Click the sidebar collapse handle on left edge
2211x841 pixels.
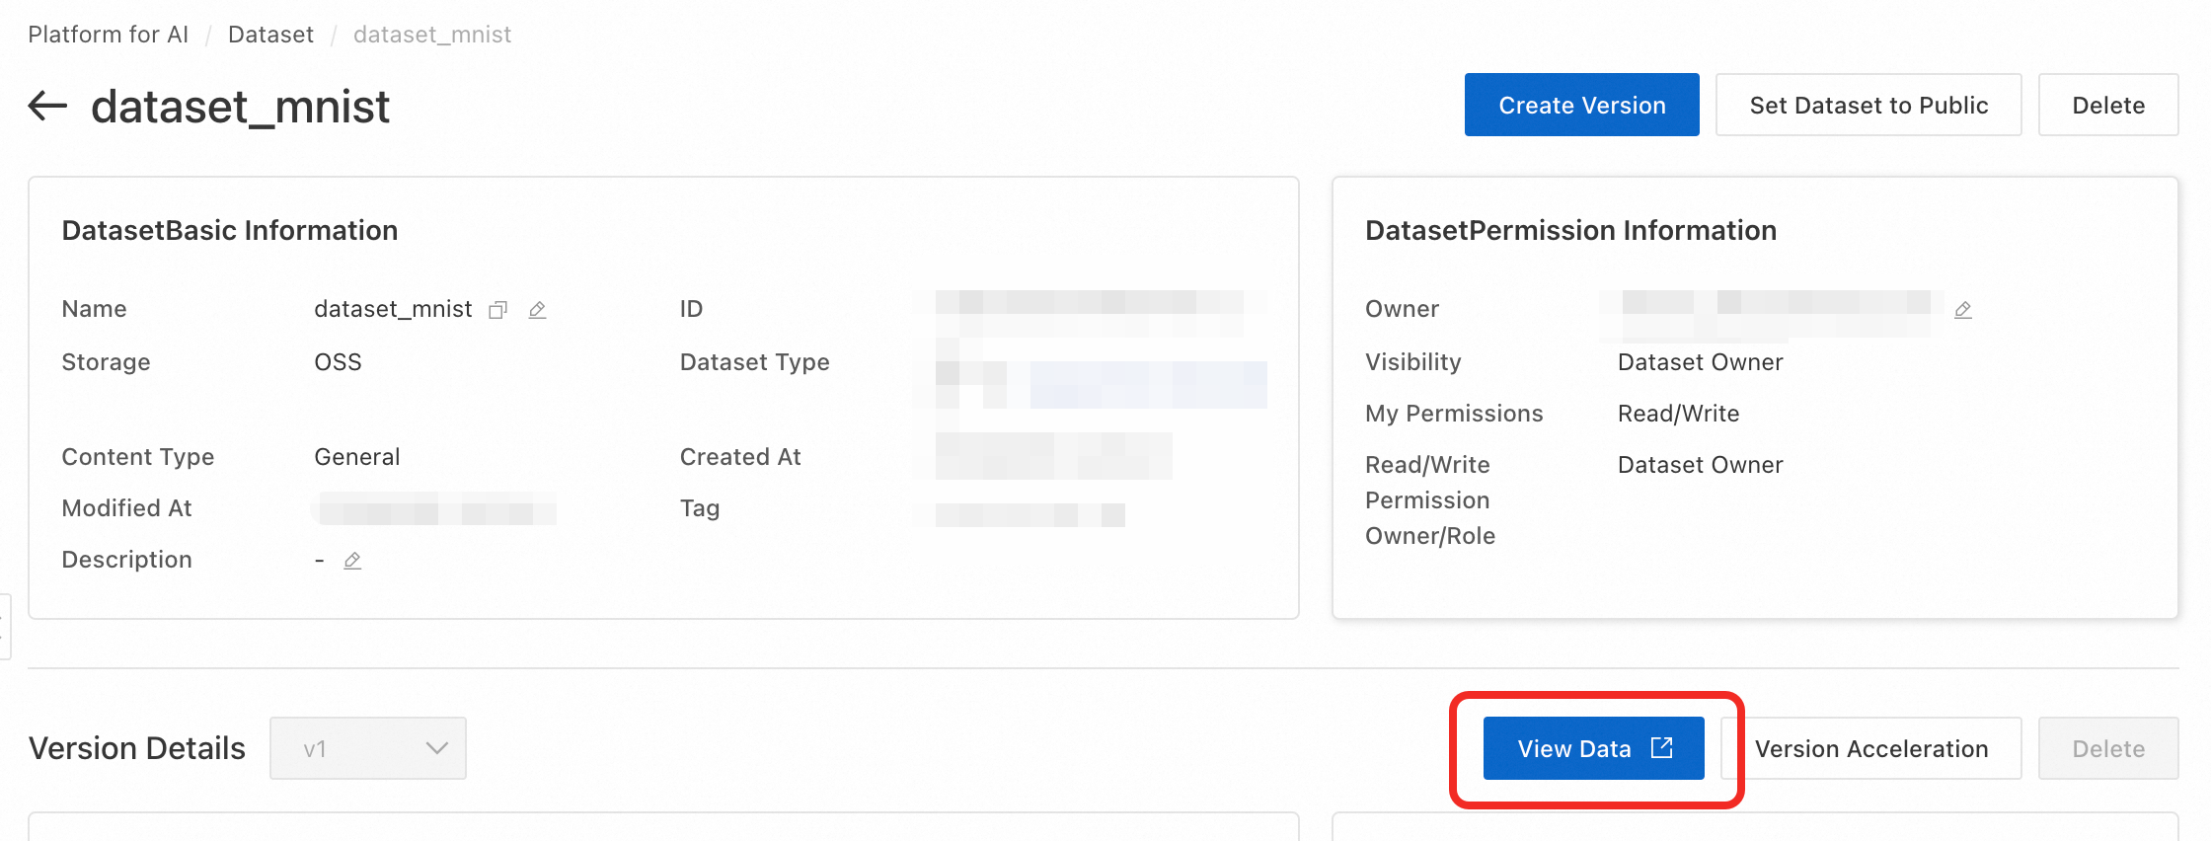pos(4,626)
